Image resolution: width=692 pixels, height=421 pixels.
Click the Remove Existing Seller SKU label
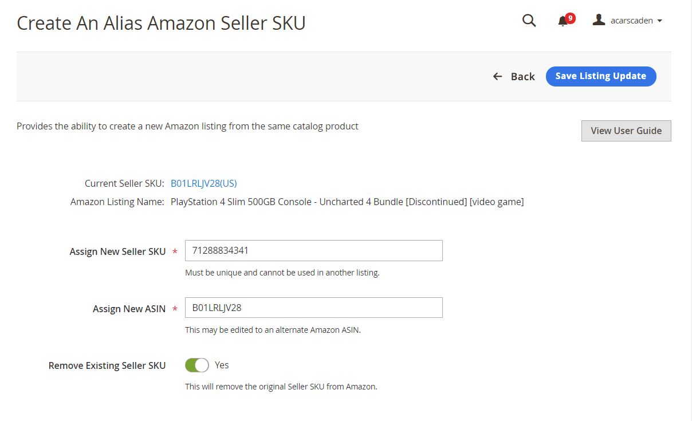(107, 365)
